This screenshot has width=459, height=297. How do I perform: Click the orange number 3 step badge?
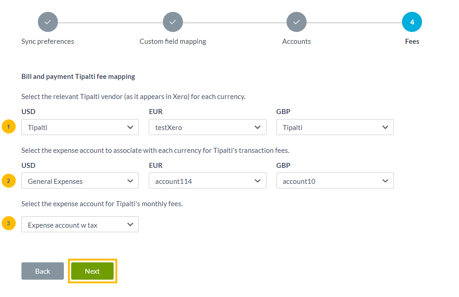click(x=8, y=224)
